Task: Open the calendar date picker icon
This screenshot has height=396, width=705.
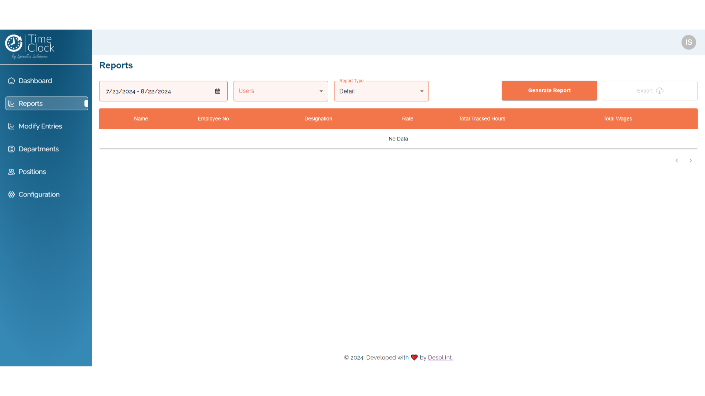Action: (x=218, y=91)
